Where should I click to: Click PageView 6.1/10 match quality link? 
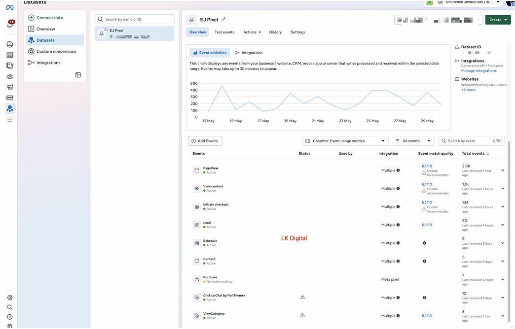click(x=427, y=166)
